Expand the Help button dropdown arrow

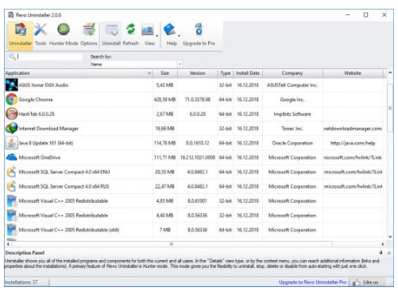click(x=180, y=36)
